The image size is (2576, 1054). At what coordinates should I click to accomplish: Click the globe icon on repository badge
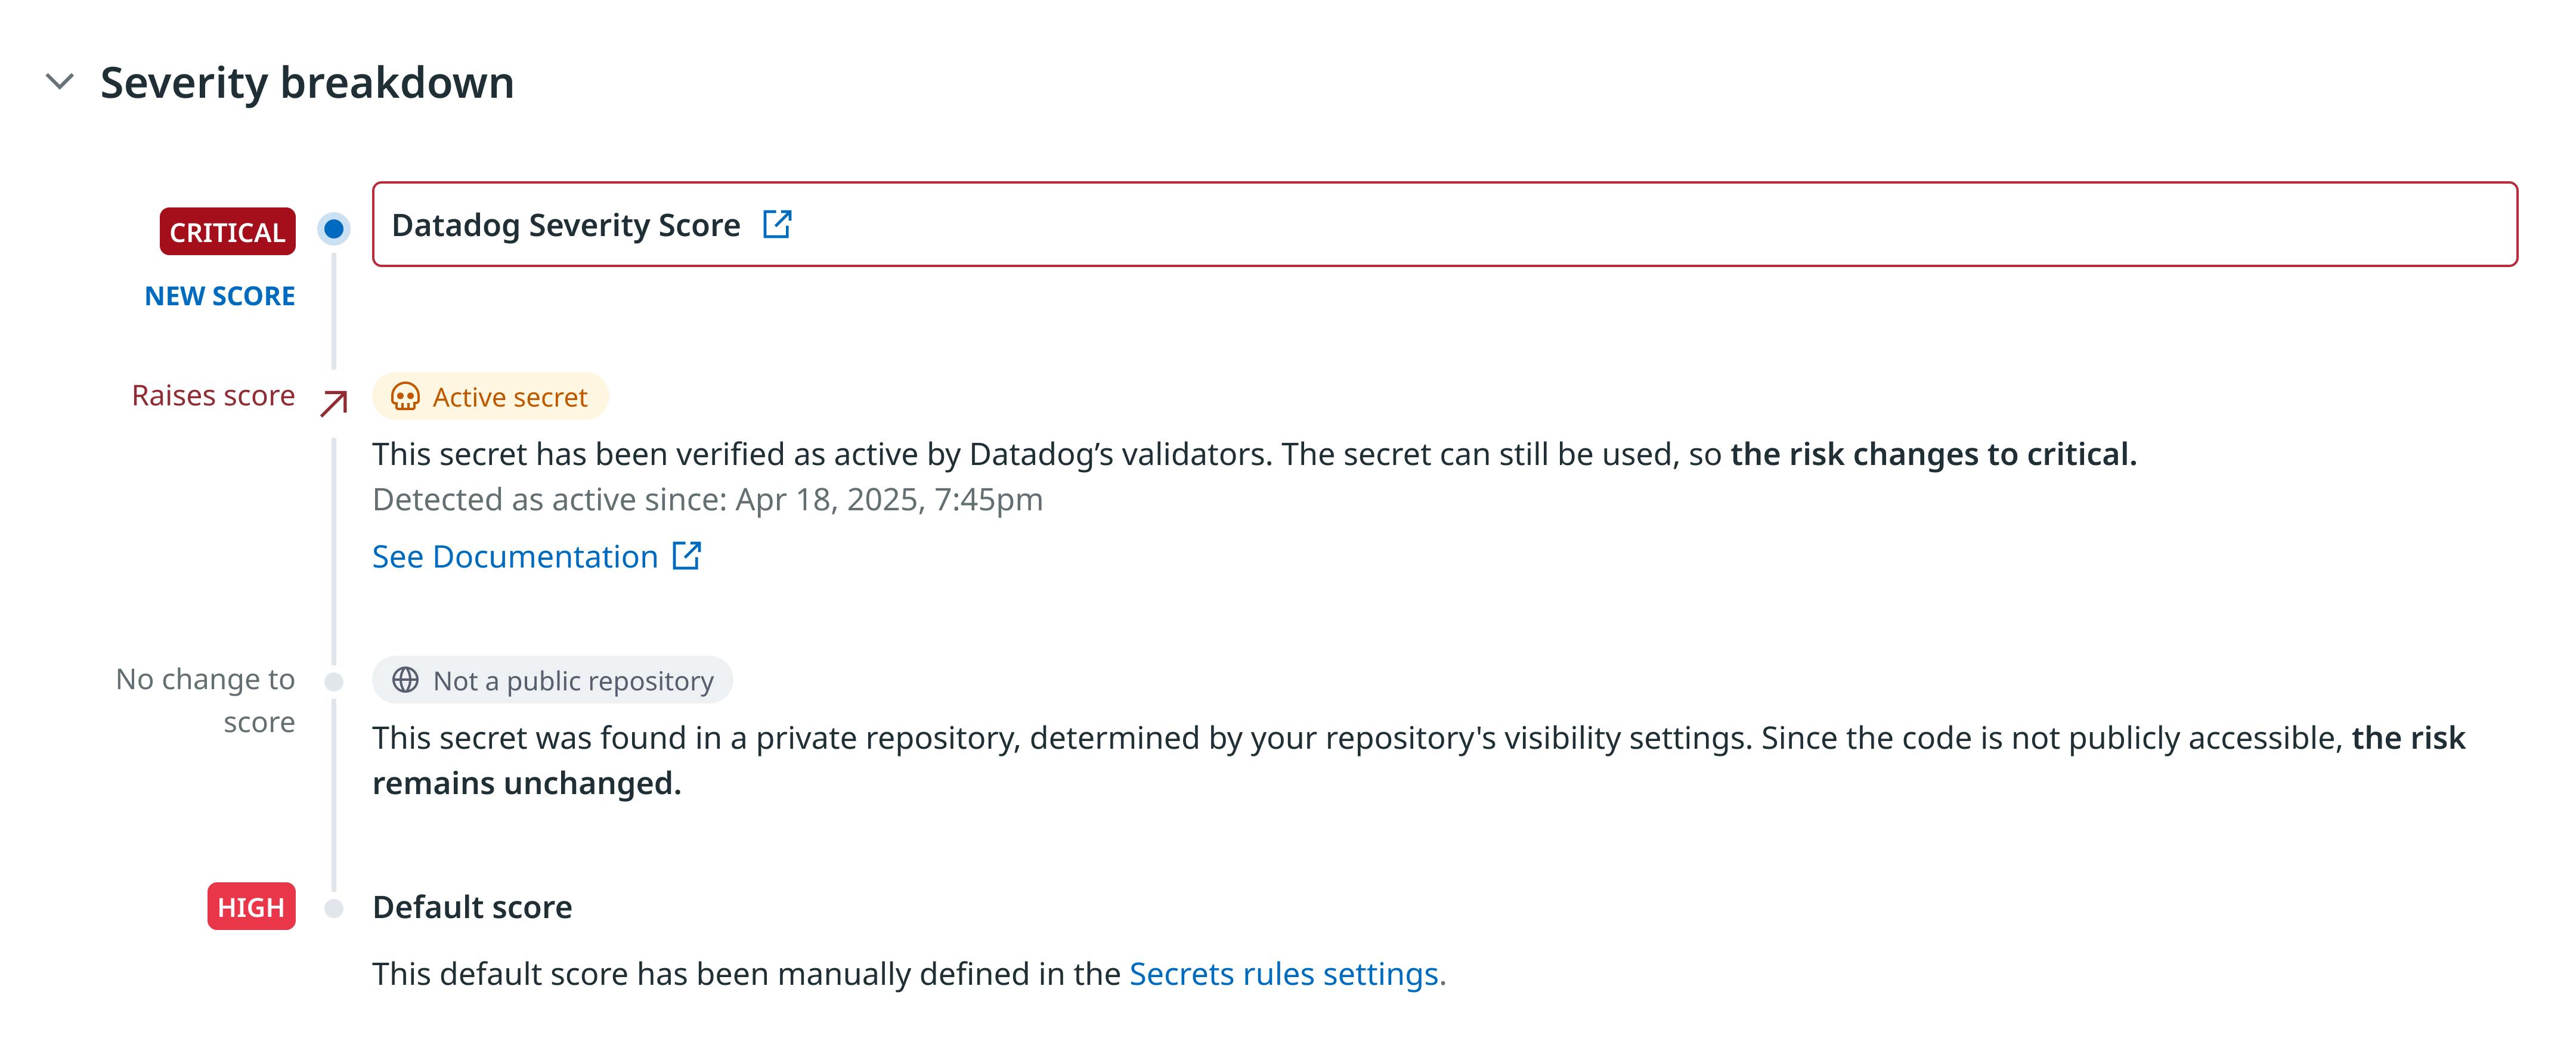(x=407, y=680)
